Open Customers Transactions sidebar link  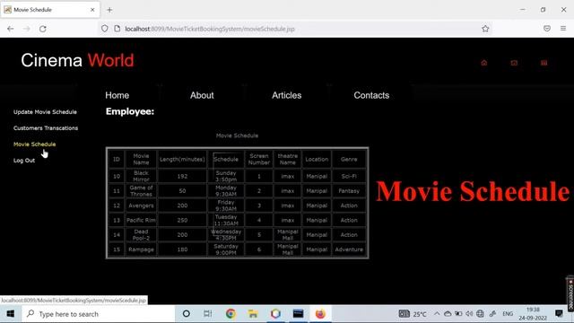(46, 128)
